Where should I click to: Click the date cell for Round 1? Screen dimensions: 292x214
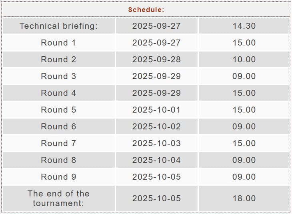pyautogui.click(x=156, y=43)
